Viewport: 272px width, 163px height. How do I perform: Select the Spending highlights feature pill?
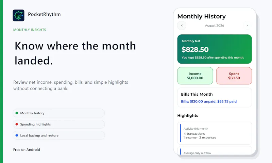point(58,124)
